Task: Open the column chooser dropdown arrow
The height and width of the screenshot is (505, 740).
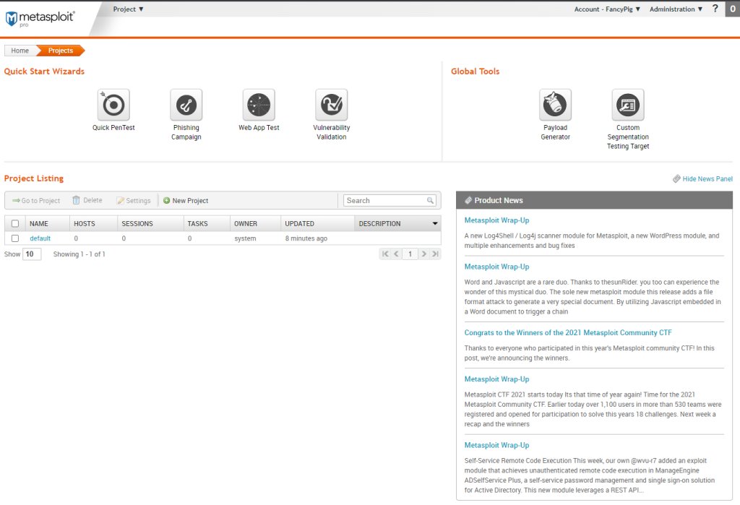Action: pyautogui.click(x=435, y=224)
